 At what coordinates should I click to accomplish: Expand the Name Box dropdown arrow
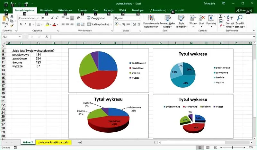click(20, 37)
